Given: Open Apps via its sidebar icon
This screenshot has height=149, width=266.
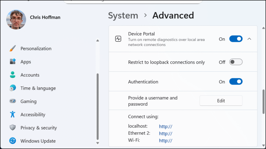Looking at the screenshot, I should tap(12, 62).
